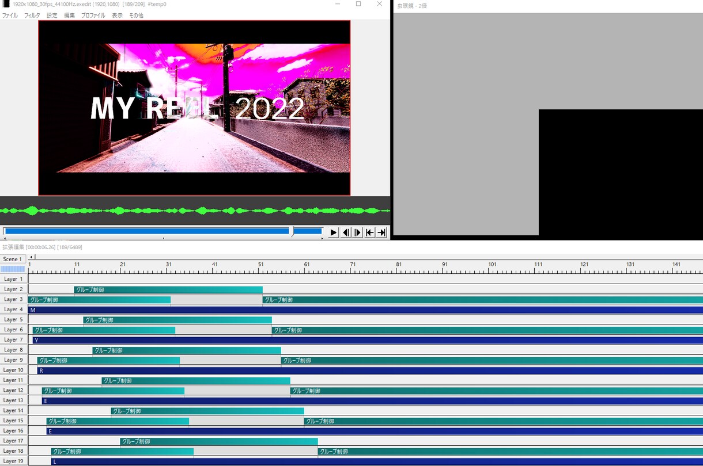Open the プロファイル menu
The height and width of the screenshot is (466, 703).
coord(93,16)
